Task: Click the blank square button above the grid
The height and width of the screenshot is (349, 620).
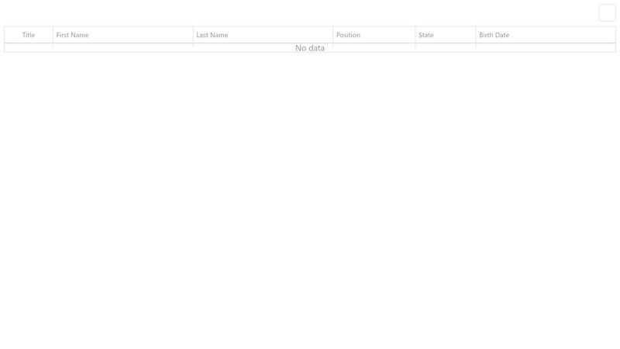Action: coord(607,12)
